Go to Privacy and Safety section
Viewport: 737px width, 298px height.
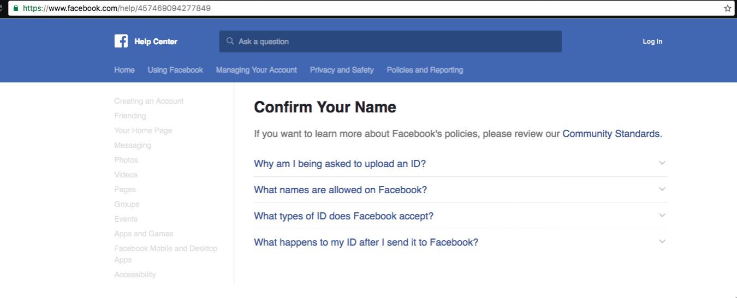pos(342,70)
